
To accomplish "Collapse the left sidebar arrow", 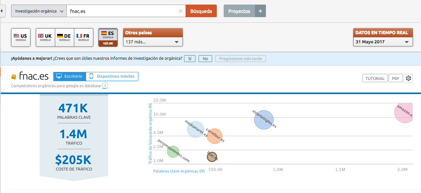I will point(2,11).
